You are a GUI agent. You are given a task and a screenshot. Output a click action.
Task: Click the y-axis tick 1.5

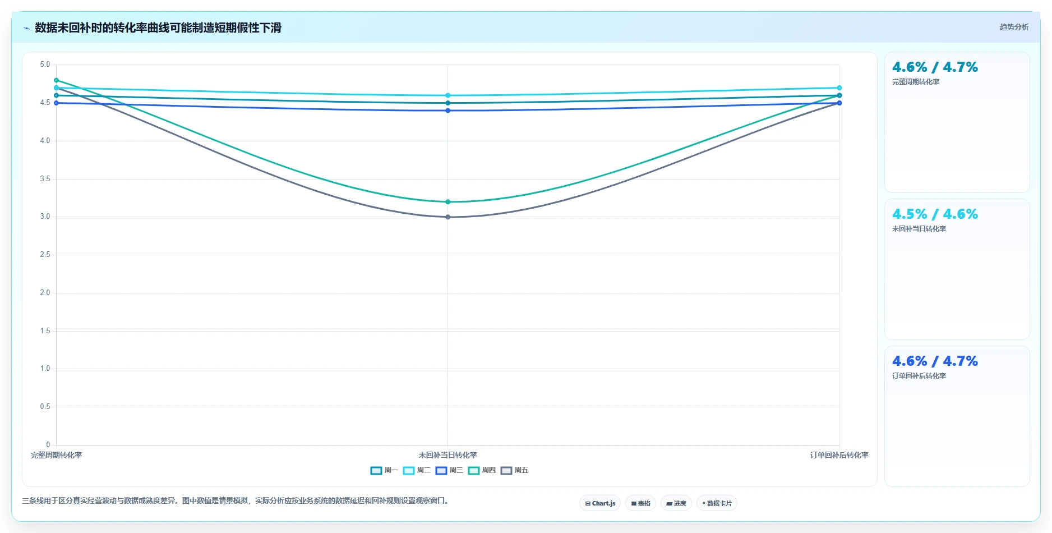pos(45,331)
